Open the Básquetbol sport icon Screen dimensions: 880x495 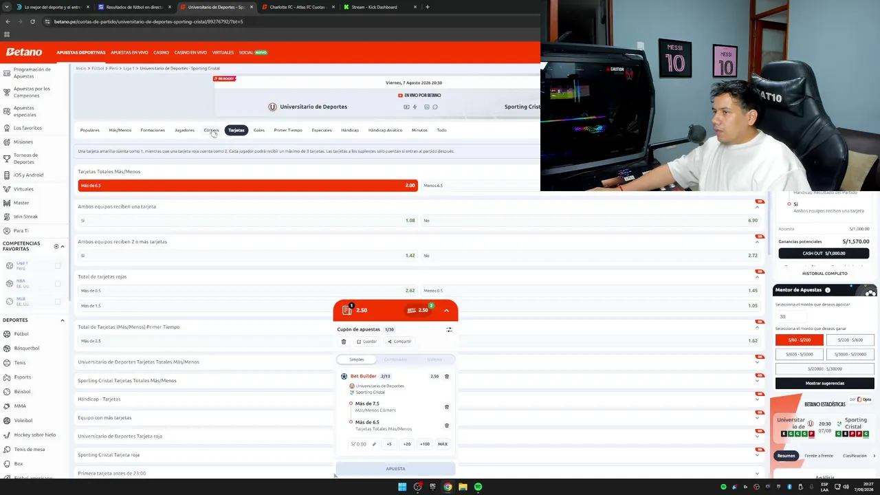click(7, 349)
